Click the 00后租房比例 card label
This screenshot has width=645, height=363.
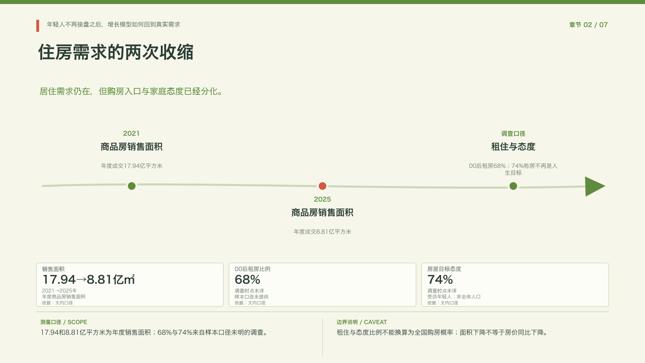(x=252, y=269)
